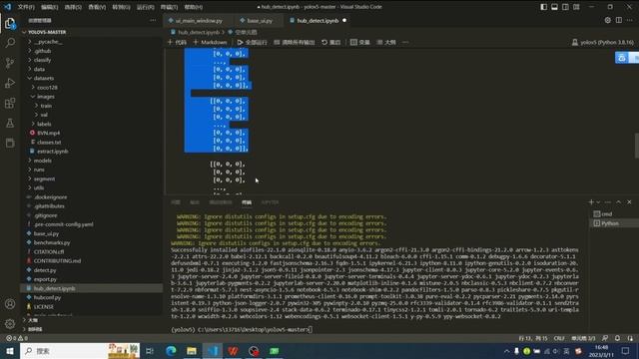Open extract.ipynb in the Explorer

coord(53,152)
